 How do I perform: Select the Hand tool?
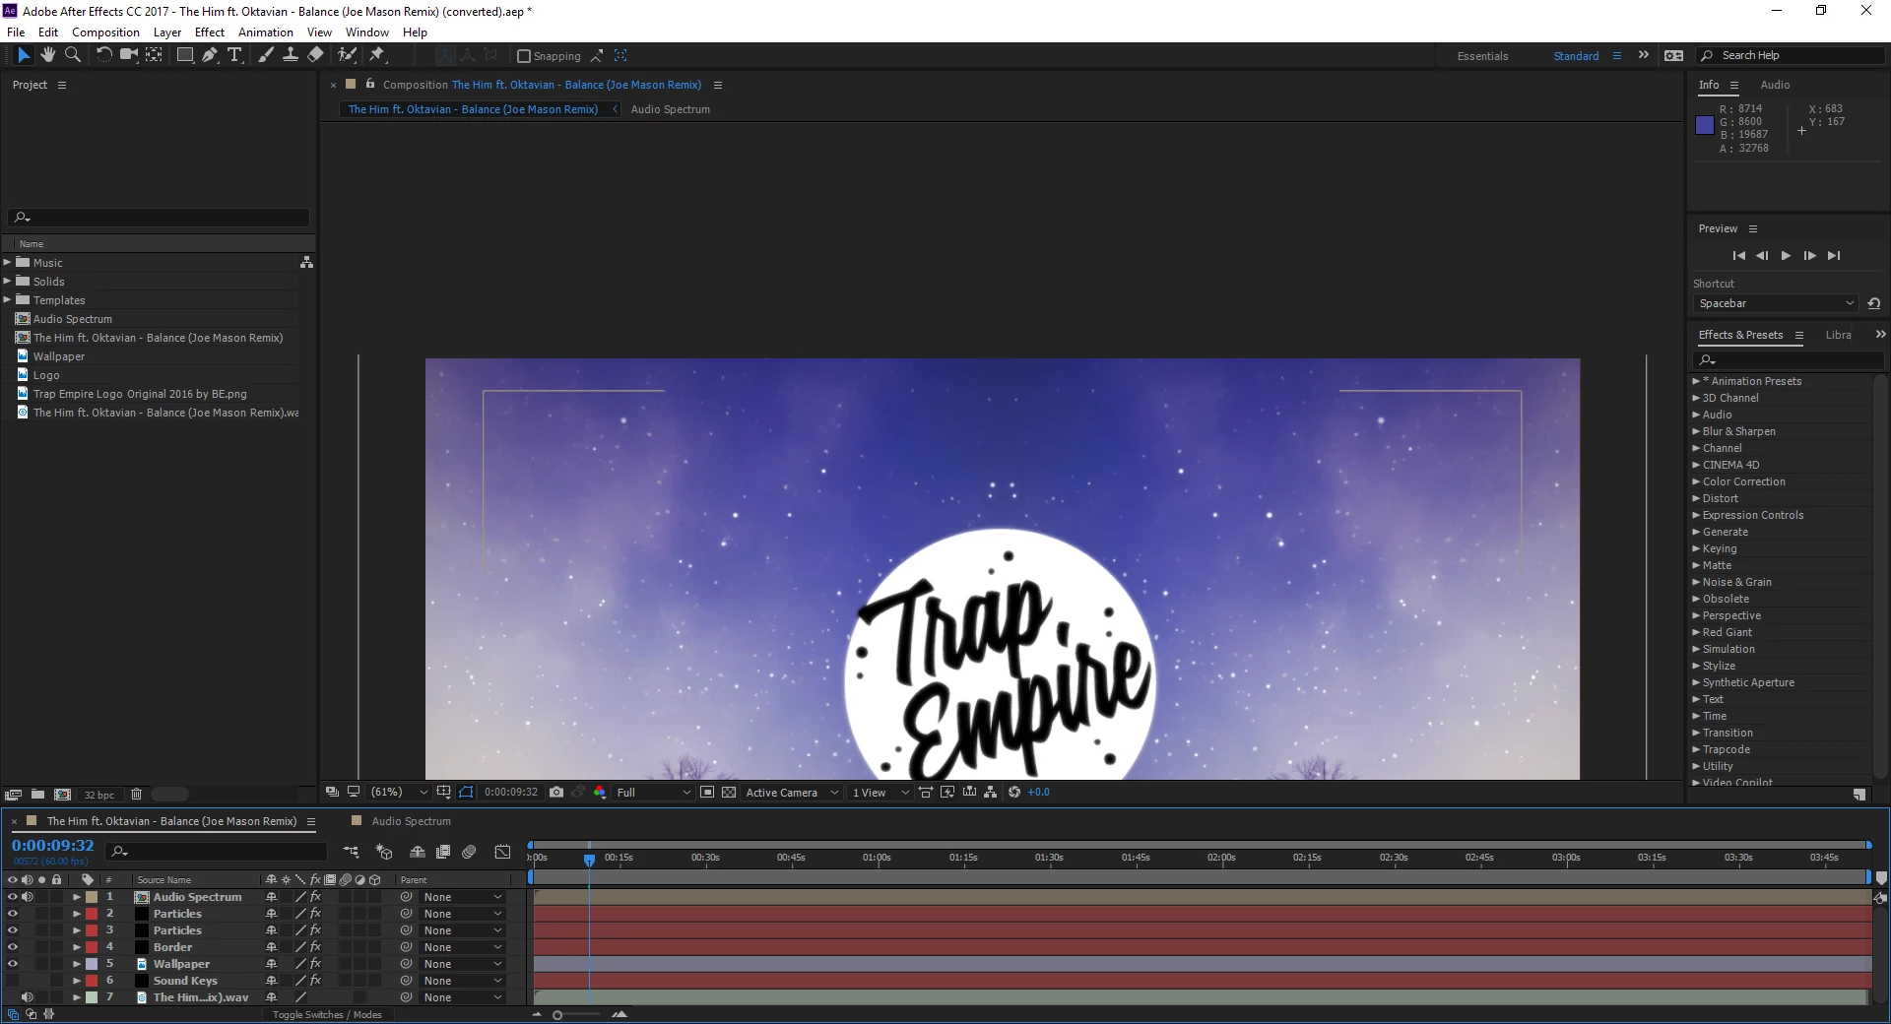click(48, 55)
